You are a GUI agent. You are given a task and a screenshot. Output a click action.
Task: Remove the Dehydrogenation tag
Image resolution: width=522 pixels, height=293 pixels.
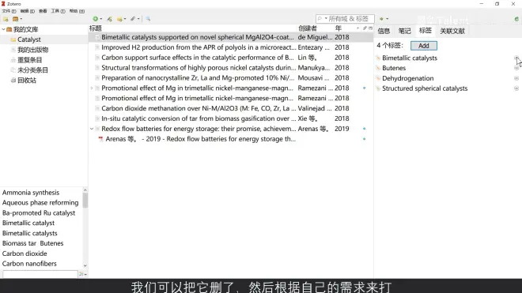pos(516,78)
